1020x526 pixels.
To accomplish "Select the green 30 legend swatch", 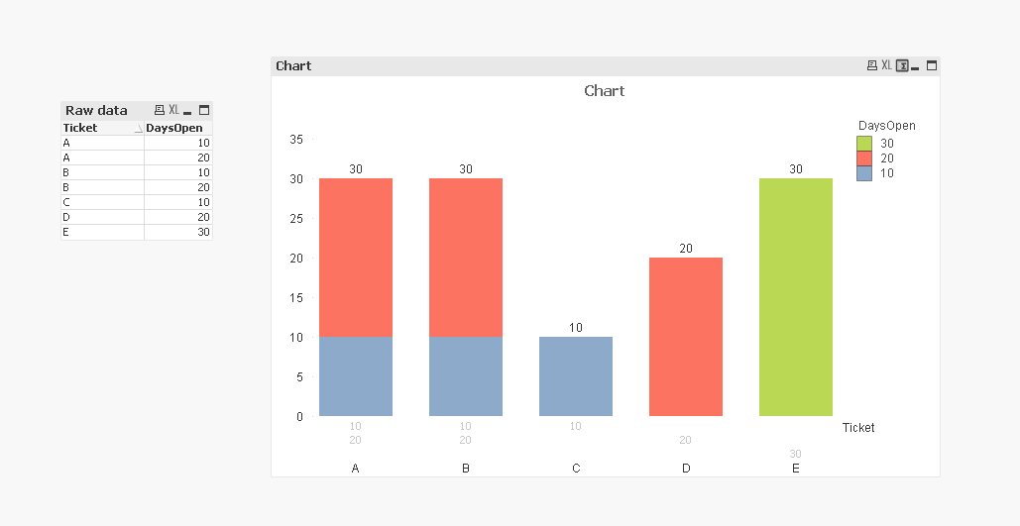I will pos(864,143).
